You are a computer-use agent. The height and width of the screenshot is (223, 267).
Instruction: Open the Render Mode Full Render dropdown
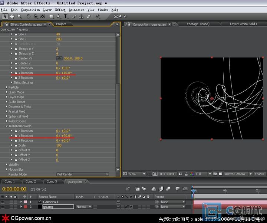click(x=82, y=174)
